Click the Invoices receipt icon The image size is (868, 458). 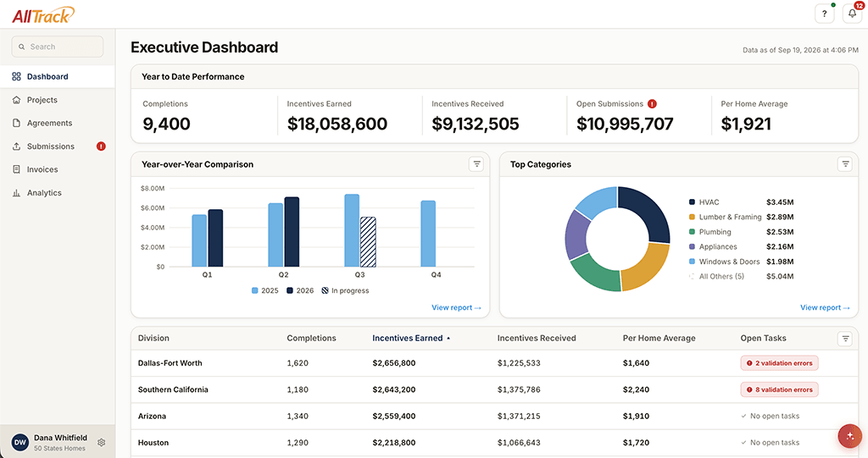tap(17, 169)
